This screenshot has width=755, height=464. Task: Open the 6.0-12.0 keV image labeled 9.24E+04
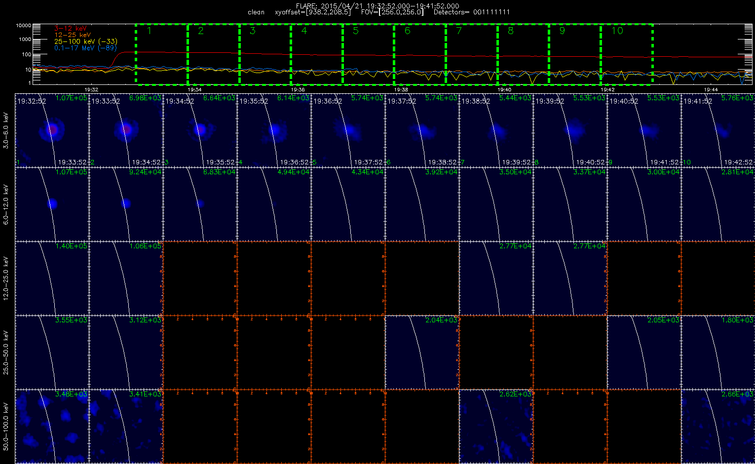pos(126,204)
